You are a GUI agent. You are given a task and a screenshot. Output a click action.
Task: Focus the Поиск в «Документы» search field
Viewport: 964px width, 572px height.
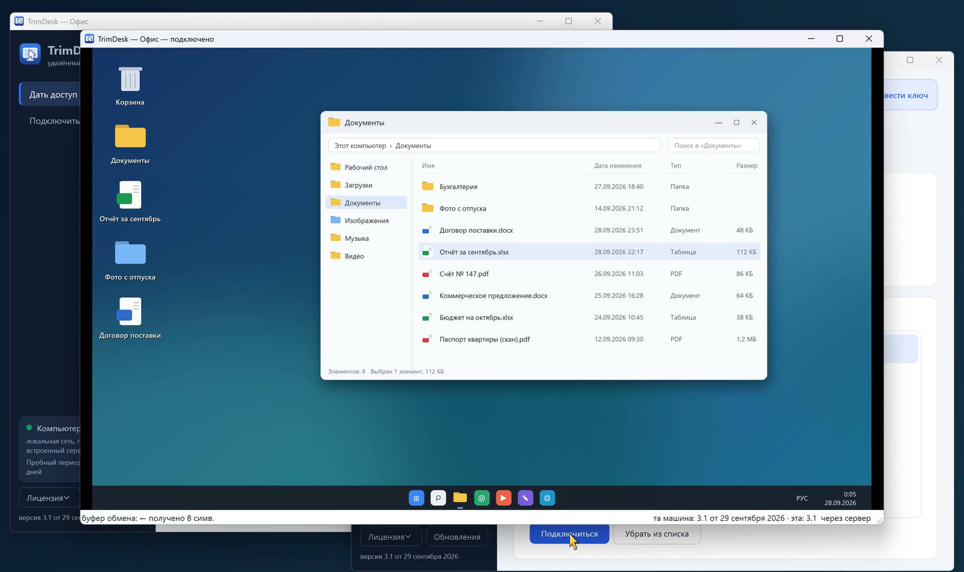[x=713, y=146]
